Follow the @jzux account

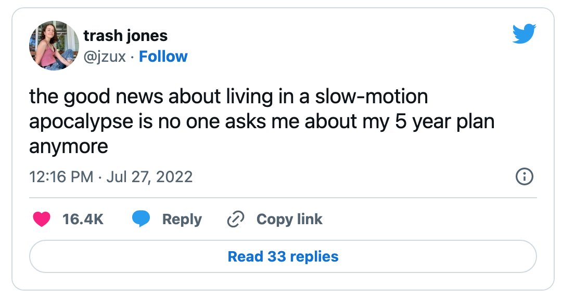click(x=163, y=57)
